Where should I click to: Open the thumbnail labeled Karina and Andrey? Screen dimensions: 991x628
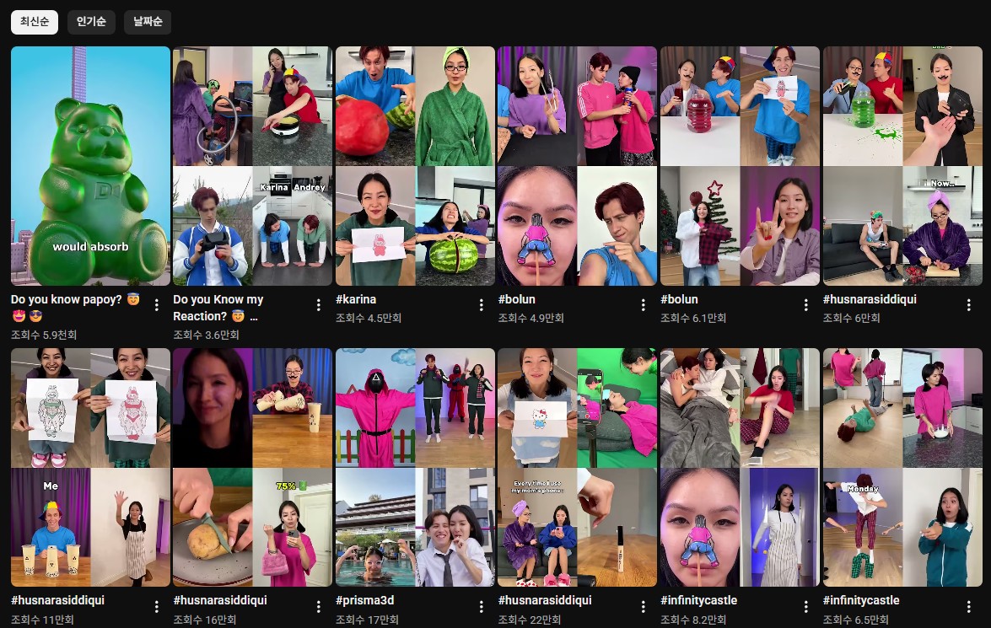click(x=253, y=166)
